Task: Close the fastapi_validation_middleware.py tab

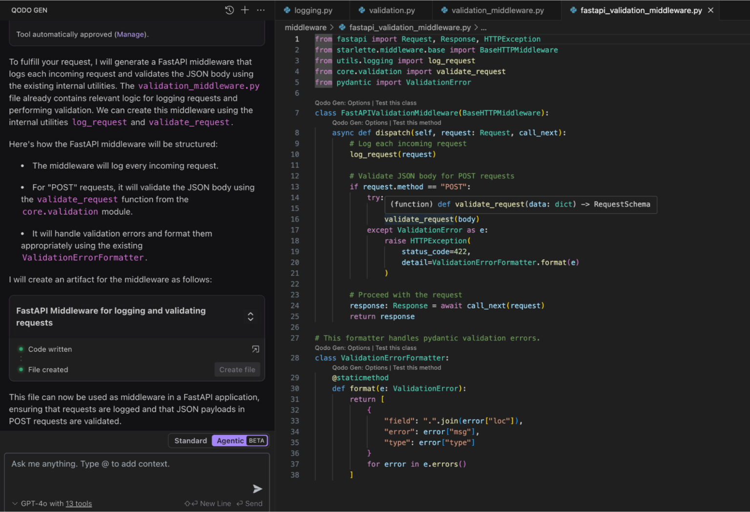Action: point(711,10)
